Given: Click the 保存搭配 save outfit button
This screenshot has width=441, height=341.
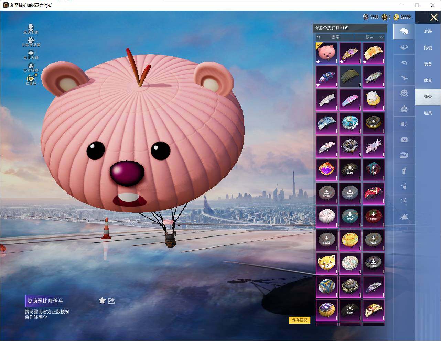Looking at the screenshot, I should [x=300, y=320].
